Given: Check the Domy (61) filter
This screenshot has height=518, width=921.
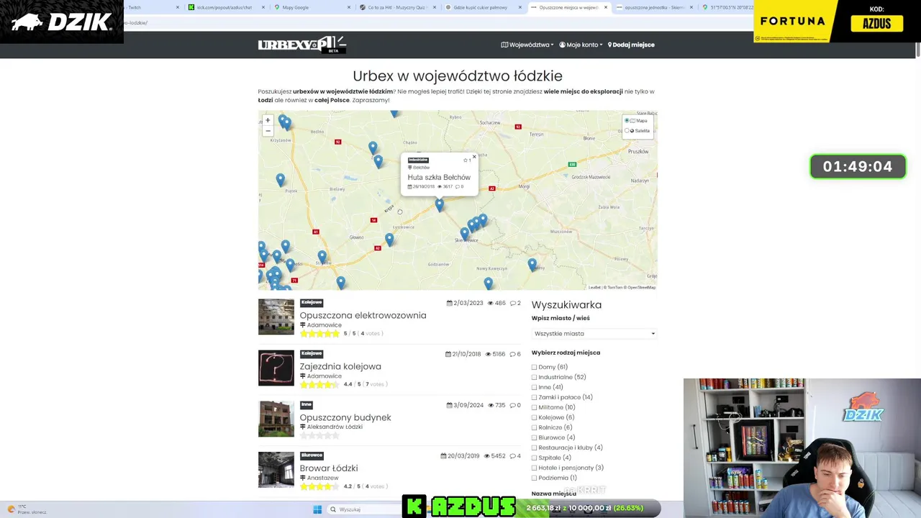Looking at the screenshot, I should pyautogui.click(x=534, y=367).
